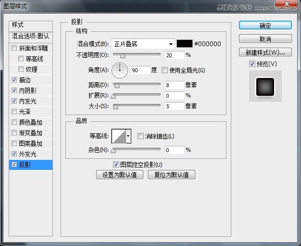Click the black shadow color swatch
The width and height of the screenshot is (301, 246).
coord(185,44)
